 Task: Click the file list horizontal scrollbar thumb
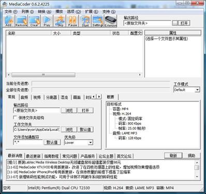43,75
